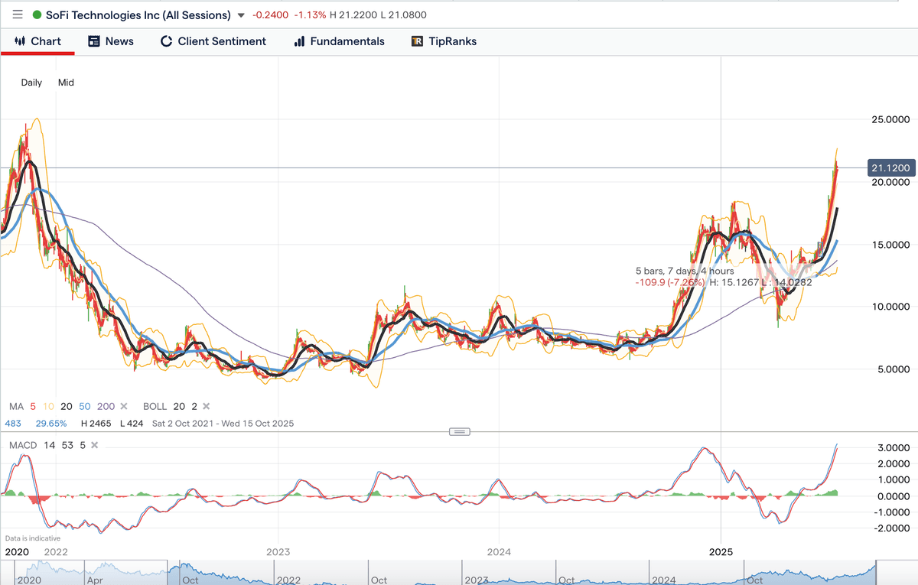Click the 53 parameter beside MACD
This screenshot has width=918, height=585.
67,445
